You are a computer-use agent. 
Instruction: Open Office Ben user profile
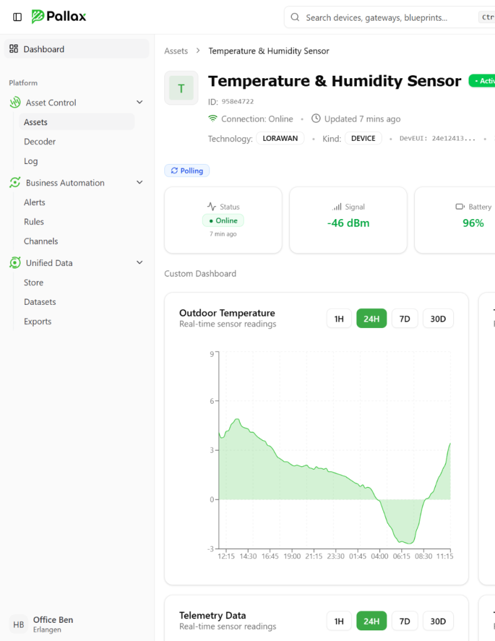tap(53, 624)
